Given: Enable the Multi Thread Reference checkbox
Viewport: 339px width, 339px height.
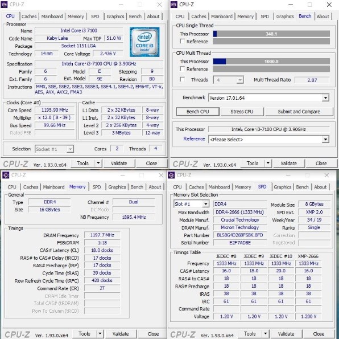Looking at the screenshot, I should click(x=182, y=69).
